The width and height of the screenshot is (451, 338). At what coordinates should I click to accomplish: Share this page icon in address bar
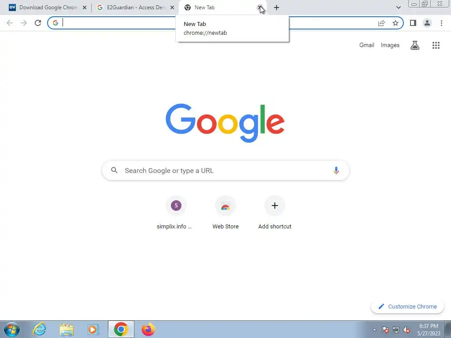coord(381,23)
